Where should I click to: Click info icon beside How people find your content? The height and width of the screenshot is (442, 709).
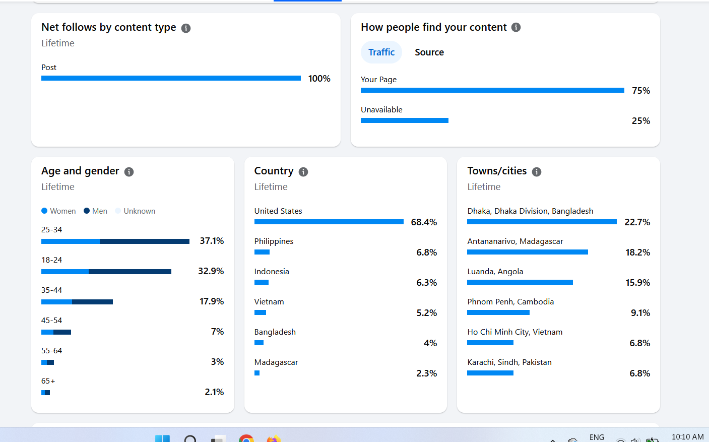coord(516,27)
